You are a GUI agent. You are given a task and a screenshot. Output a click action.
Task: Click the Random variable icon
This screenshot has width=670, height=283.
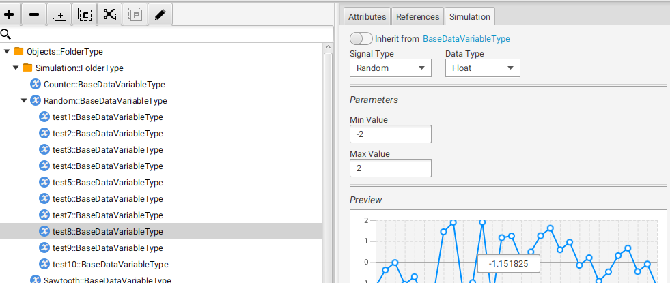35,101
